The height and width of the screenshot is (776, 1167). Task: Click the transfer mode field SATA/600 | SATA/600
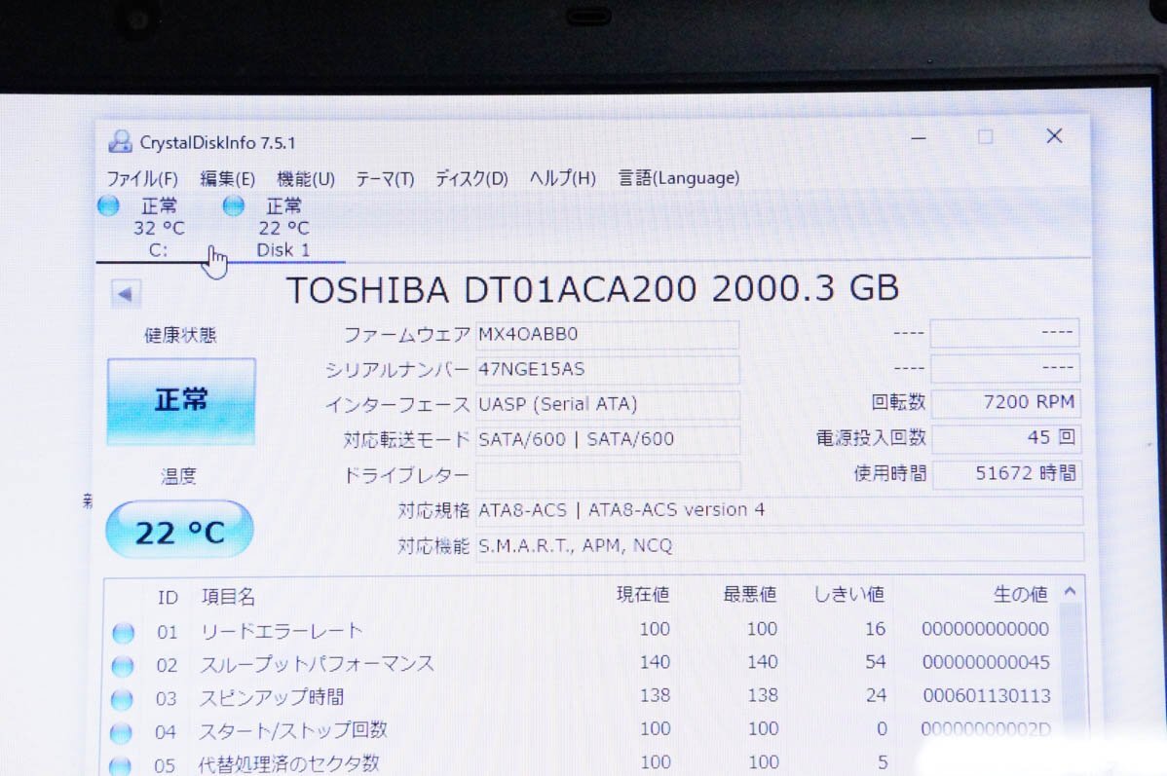tap(607, 439)
